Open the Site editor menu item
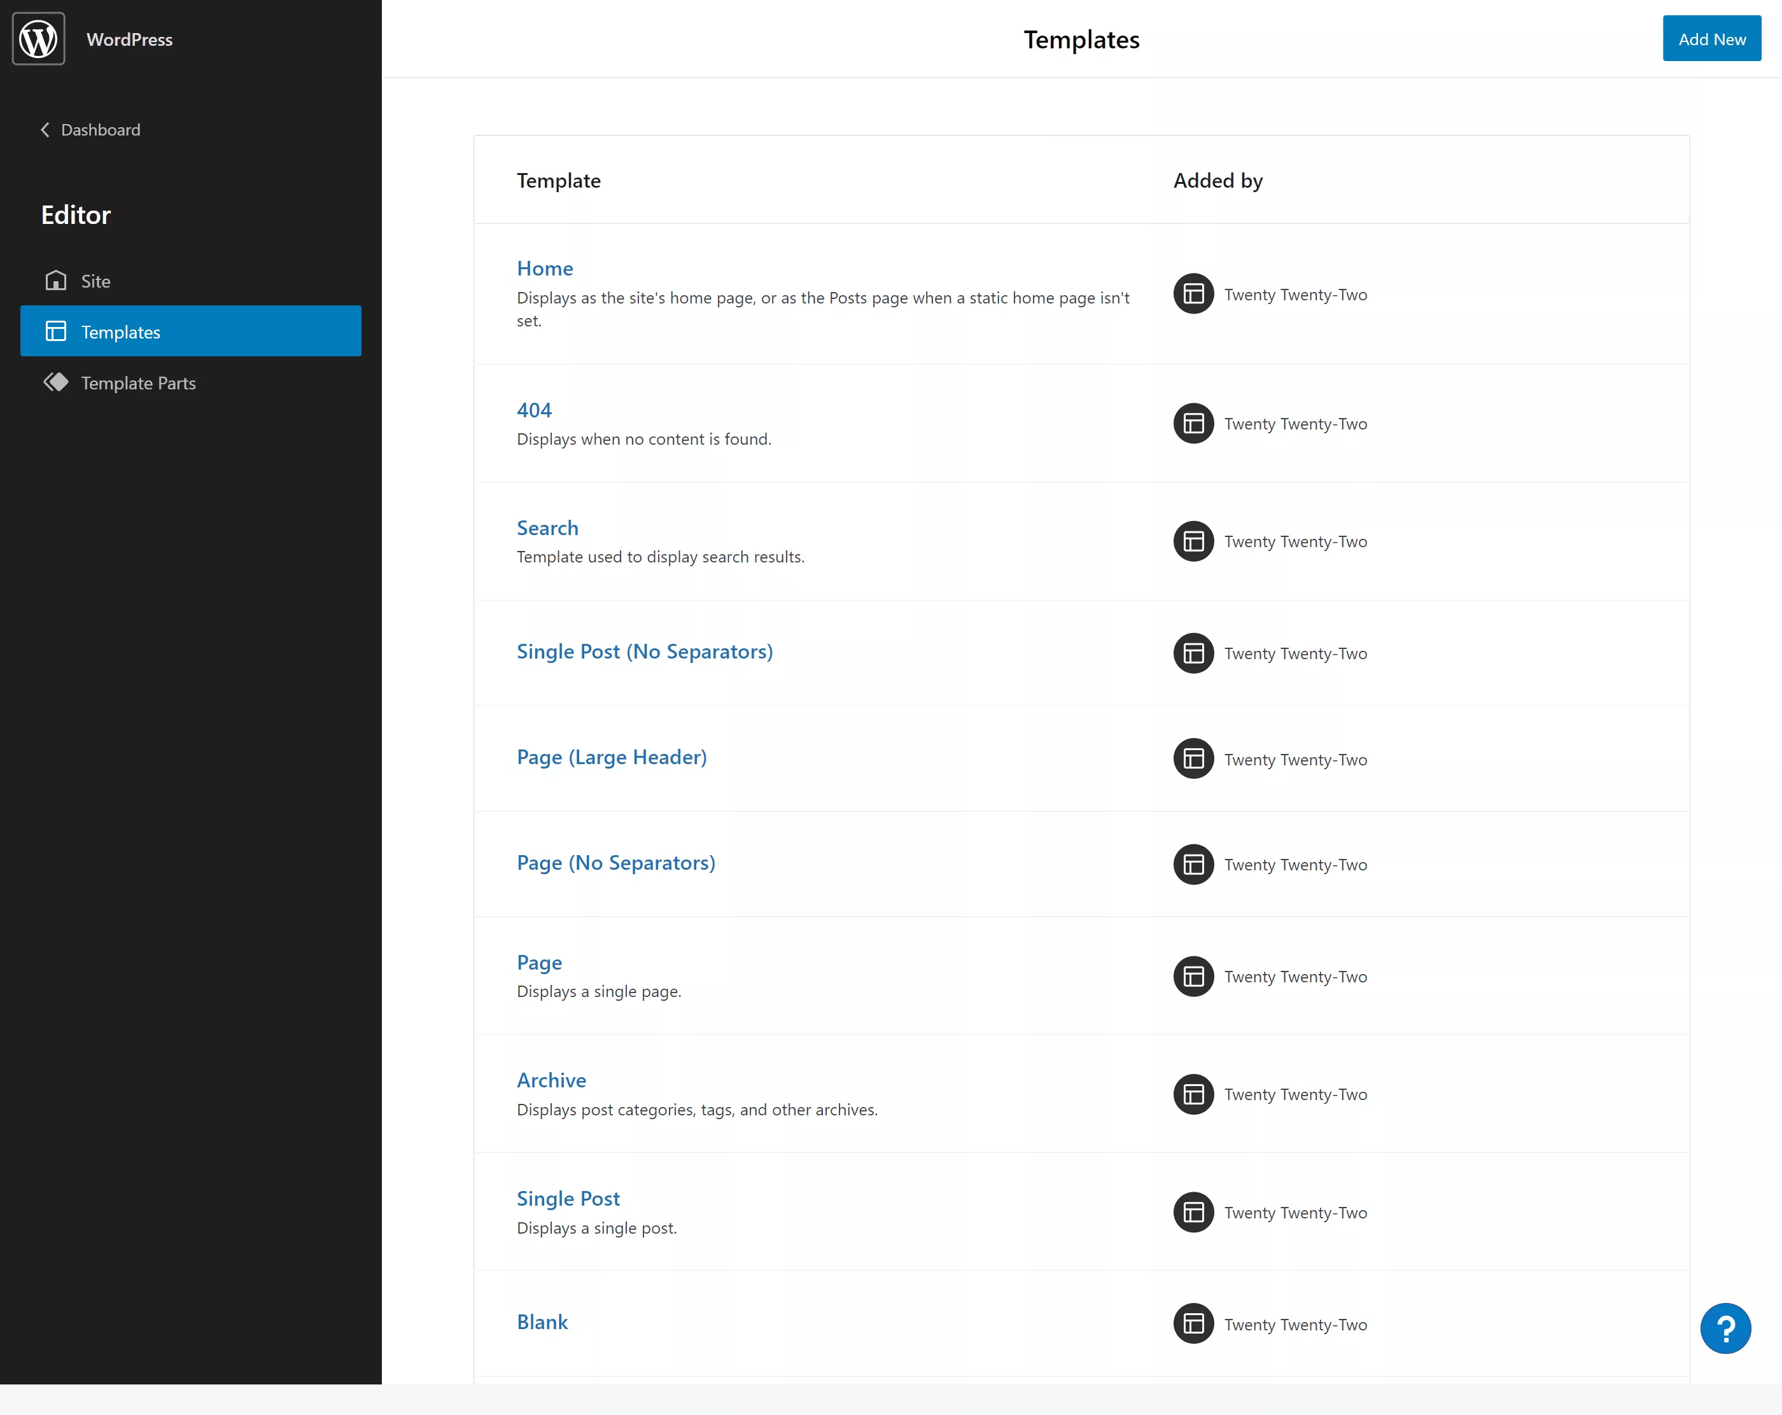 click(x=191, y=281)
